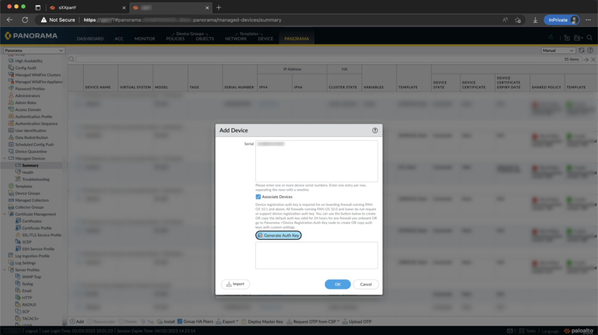
Task: Click the Log Settings sidebar icon
Action: 11,263
